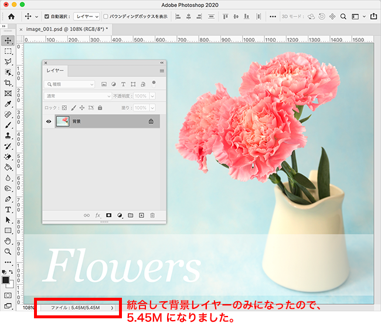Select the Rectangle shape tool

click(8, 231)
